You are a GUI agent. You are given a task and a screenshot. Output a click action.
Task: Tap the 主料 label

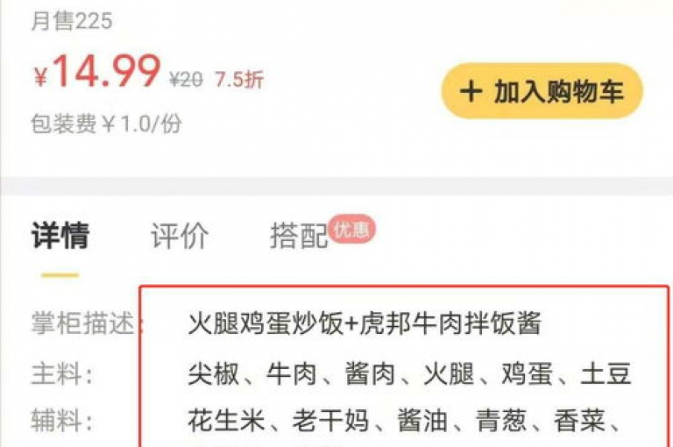point(61,373)
